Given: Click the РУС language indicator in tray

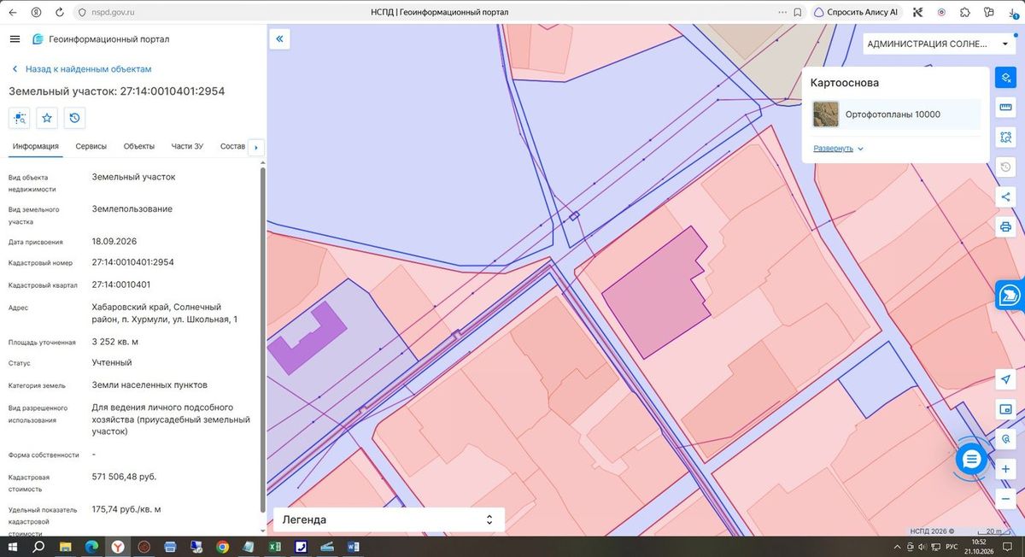Looking at the screenshot, I should pyautogui.click(x=952, y=546).
